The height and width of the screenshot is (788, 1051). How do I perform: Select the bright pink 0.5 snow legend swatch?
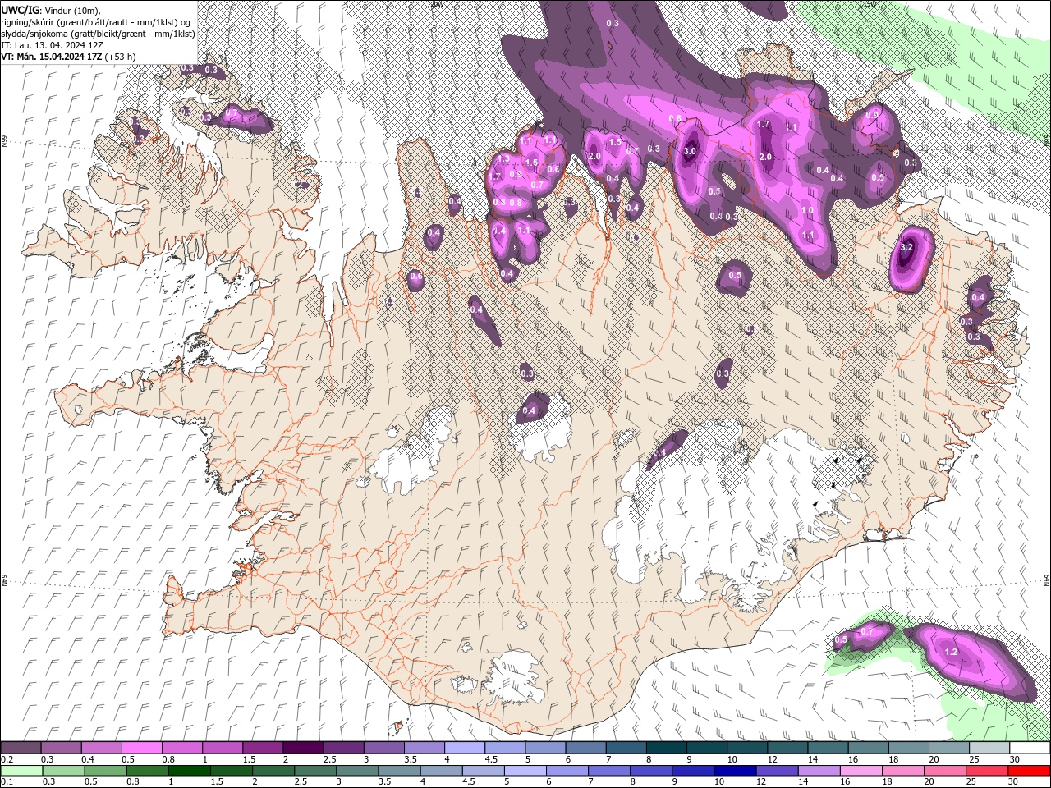tap(141, 748)
